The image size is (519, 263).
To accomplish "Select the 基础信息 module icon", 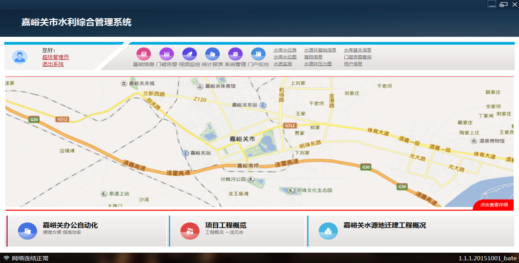I will tap(143, 54).
